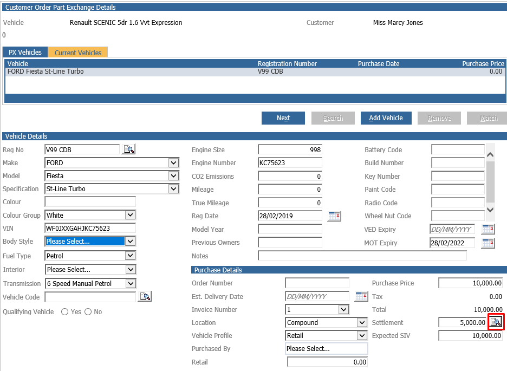Open the Reg Date calendar picker

[334, 216]
